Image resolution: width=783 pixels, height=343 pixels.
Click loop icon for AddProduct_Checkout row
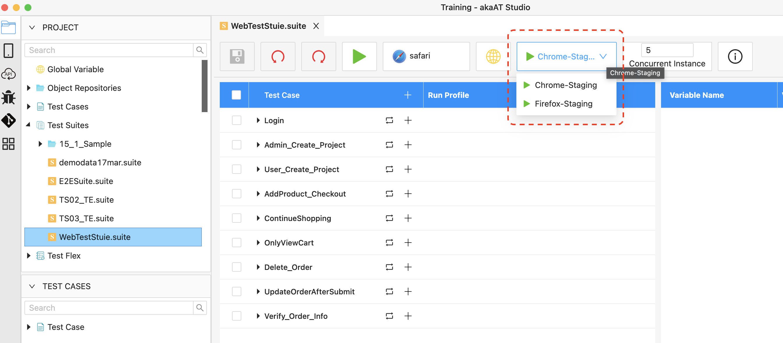click(389, 194)
